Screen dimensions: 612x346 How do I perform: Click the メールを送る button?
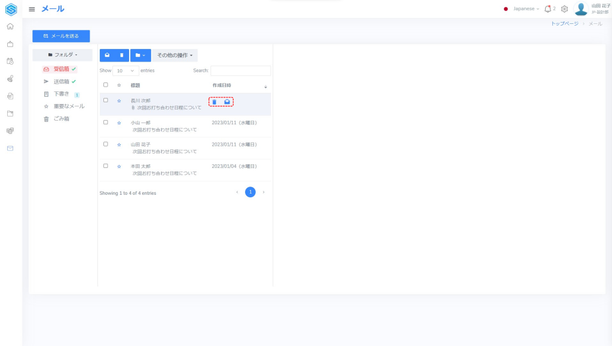pyautogui.click(x=61, y=36)
